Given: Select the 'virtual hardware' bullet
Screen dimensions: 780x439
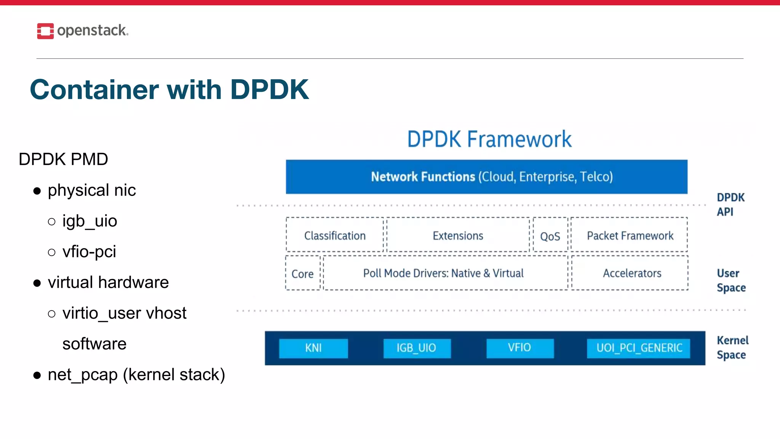Looking at the screenshot, I should click(x=108, y=282).
